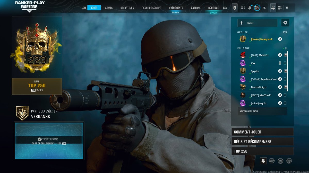Click the friends list scrollbar
The image size is (309, 173).
[287, 71]
